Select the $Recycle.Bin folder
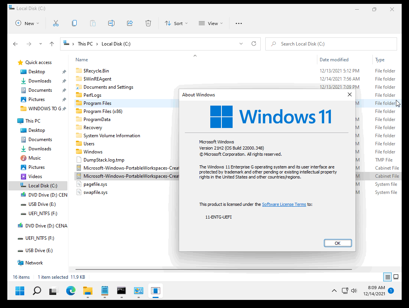This screenshot has height=308, width=409. pos(96,71)
